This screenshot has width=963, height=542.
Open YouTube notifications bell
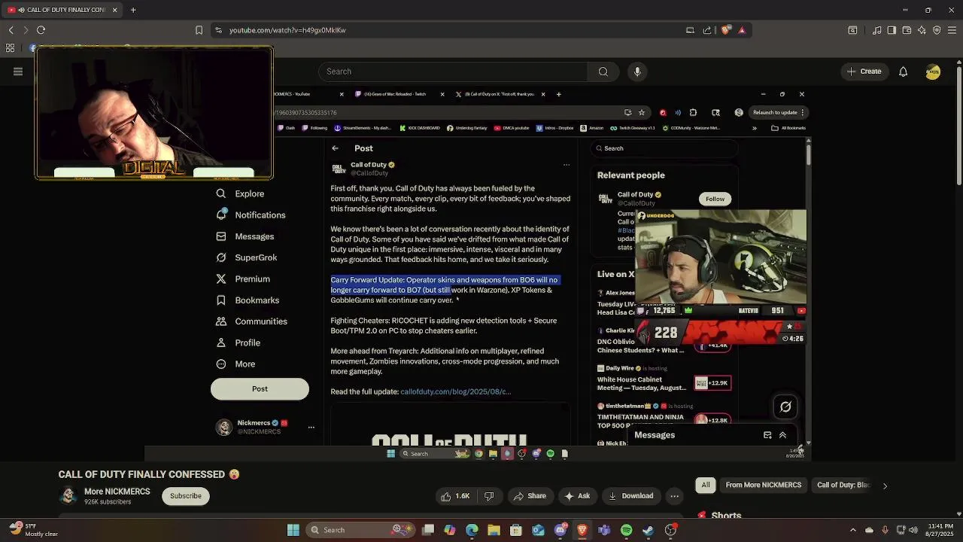point(903,72)
